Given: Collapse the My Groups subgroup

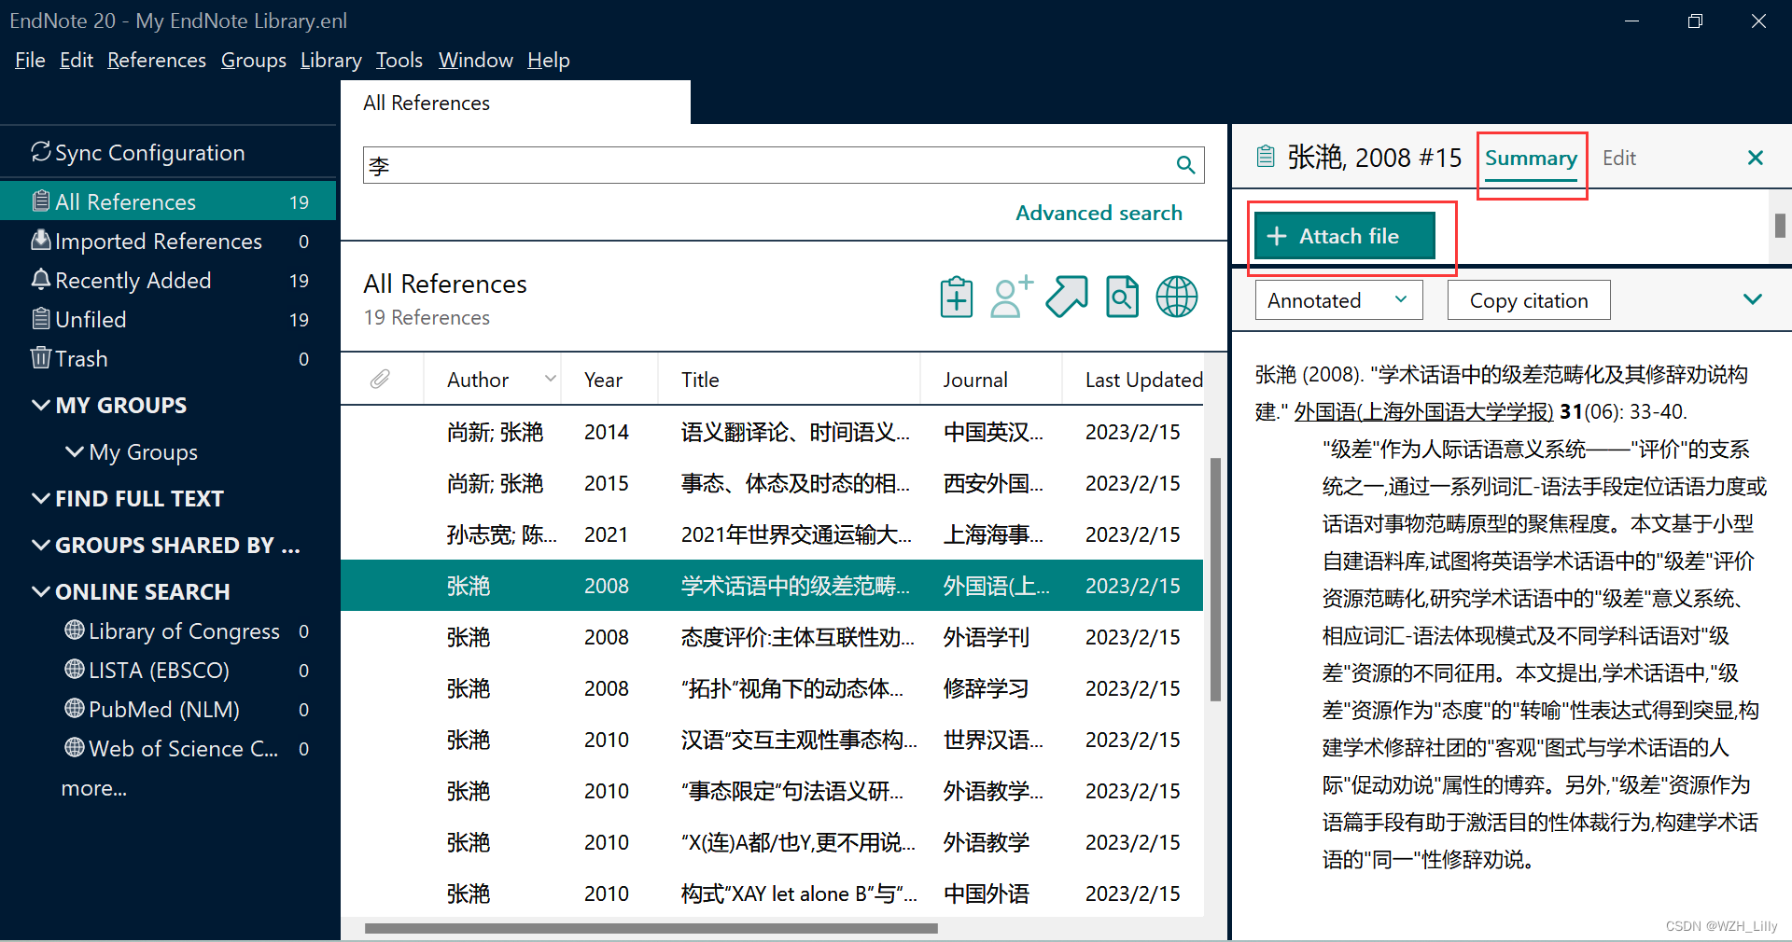Looking at the screenshot, I should pos(74,451).
